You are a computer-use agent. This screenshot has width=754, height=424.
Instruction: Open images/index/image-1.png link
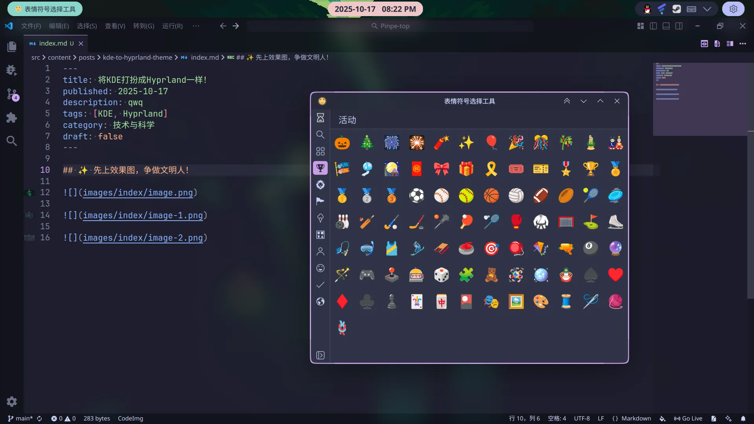click(x=143, y=216)
